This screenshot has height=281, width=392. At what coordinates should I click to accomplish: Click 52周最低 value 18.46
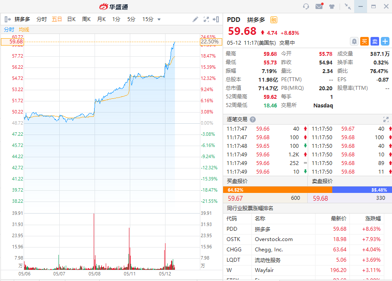270,106
